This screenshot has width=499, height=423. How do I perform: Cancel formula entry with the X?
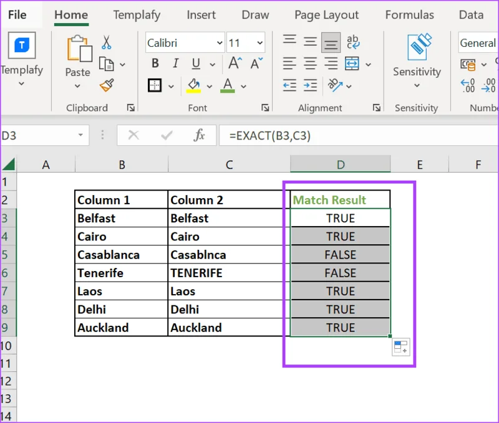(x=133, y=135)
